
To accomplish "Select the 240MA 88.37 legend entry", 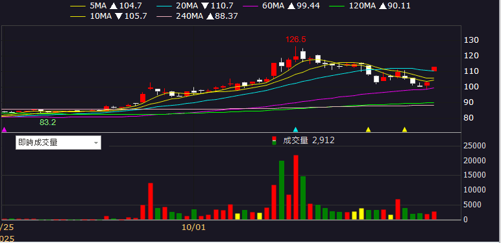I will [198, 16].
